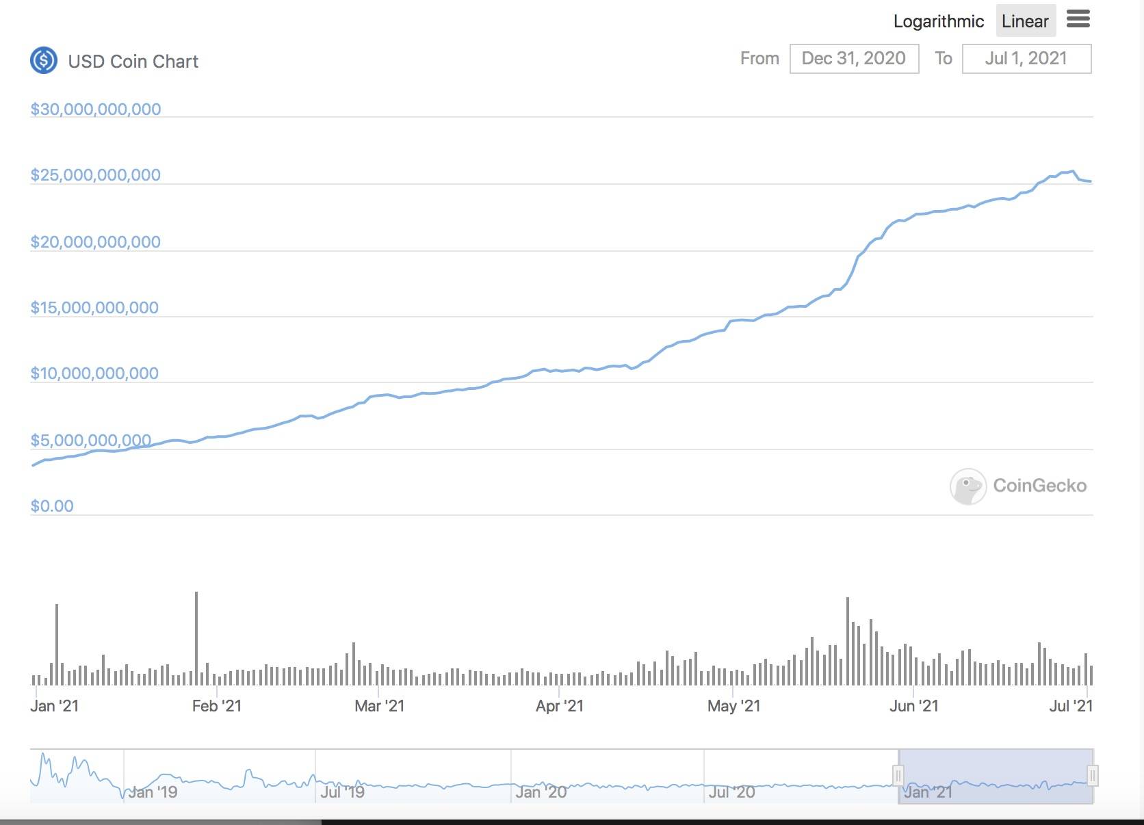
Task: Switch chart to Logarithmic scale
Action: click(x=939, y=21)
